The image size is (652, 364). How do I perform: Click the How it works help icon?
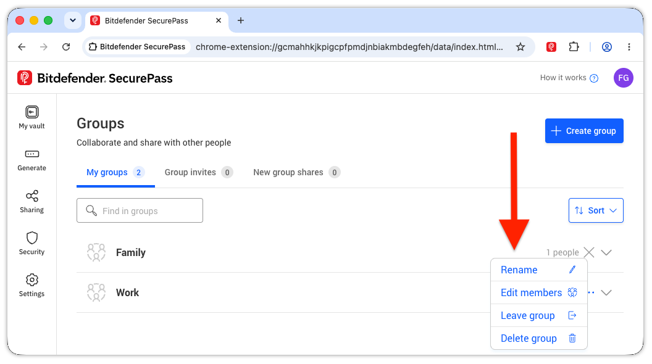(594, 78)
